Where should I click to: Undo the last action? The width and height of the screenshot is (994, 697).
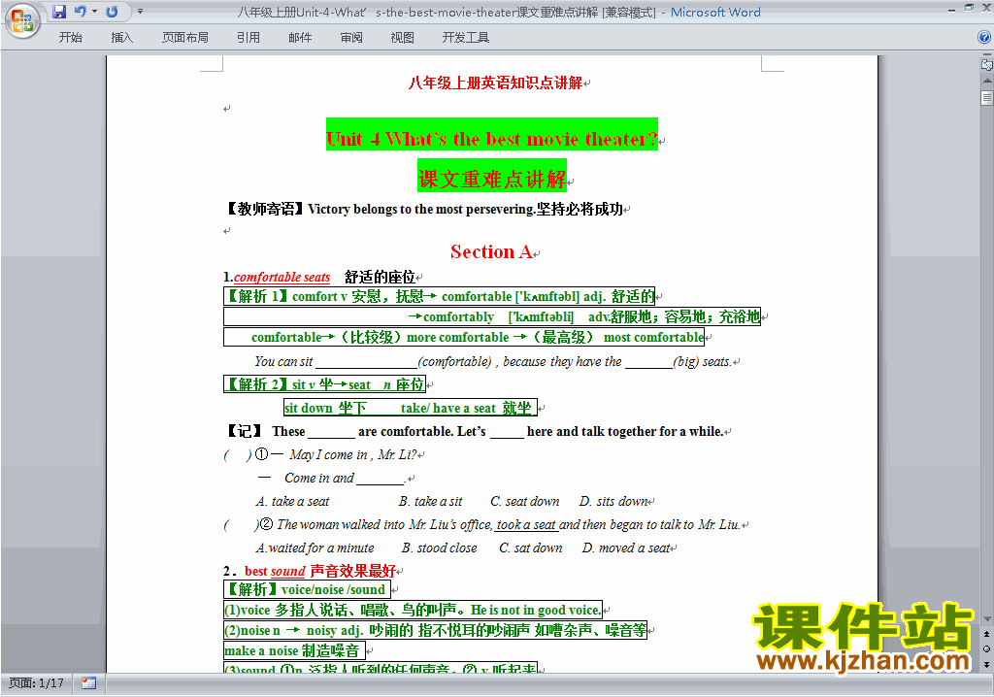[x=80, y=12]
